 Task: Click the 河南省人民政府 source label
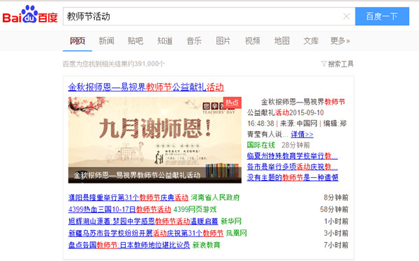(215, 197)
